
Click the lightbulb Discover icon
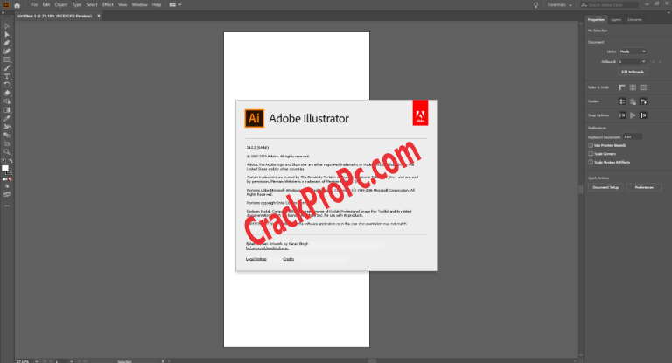click(x=535, y=5)
